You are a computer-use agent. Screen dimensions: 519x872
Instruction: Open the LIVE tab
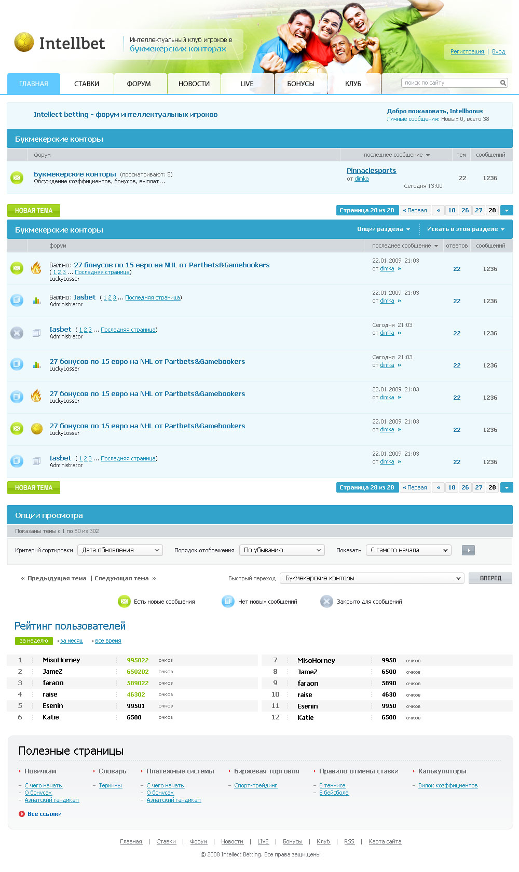coord(247,84)
